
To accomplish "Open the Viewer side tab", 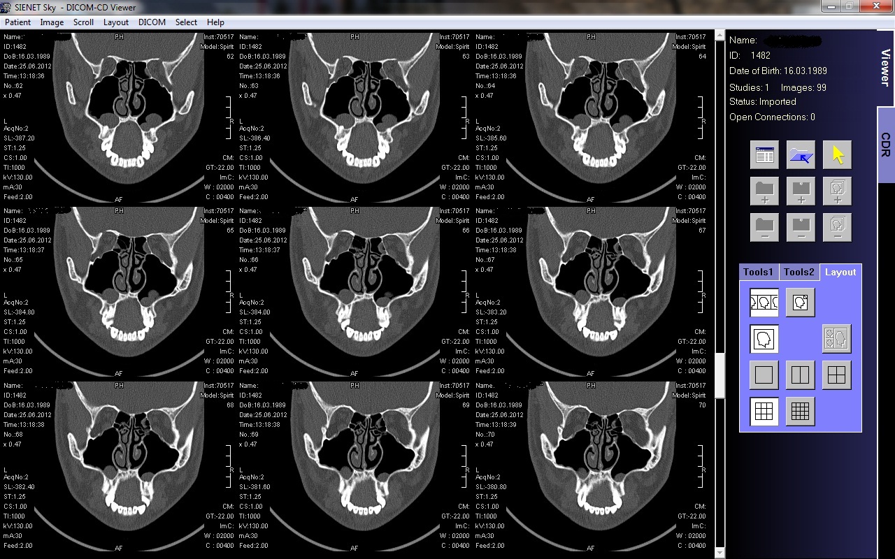I will (885, 68).
